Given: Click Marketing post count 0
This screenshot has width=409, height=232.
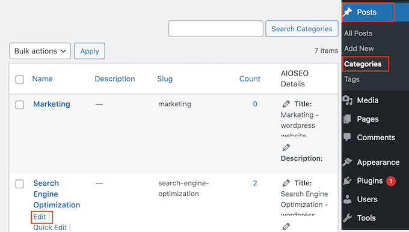Looking at the screenshot, I should click(255, 104).
